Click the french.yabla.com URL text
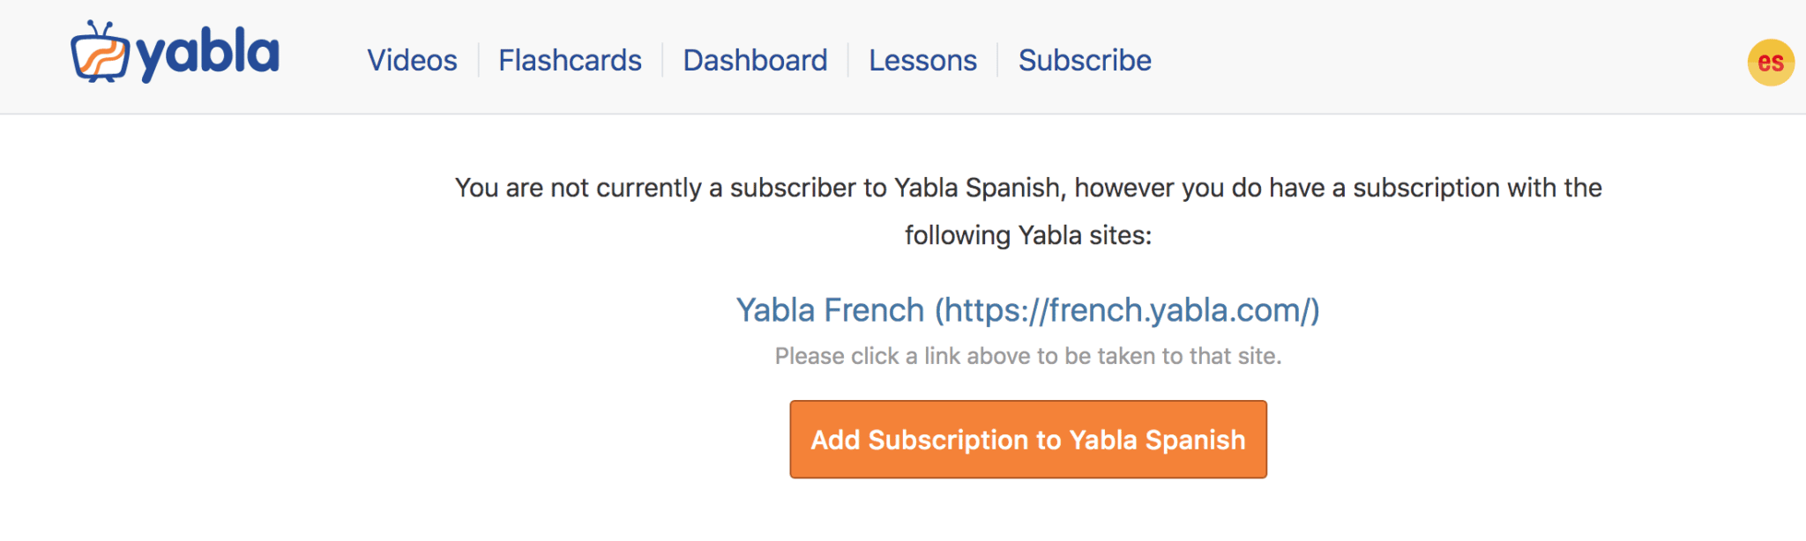This screenshot has width=1806, height=541. (x=1127, y=310)
